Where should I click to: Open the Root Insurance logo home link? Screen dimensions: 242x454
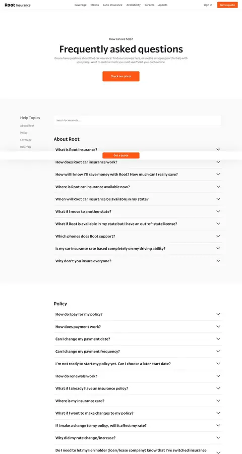[17, 5]
